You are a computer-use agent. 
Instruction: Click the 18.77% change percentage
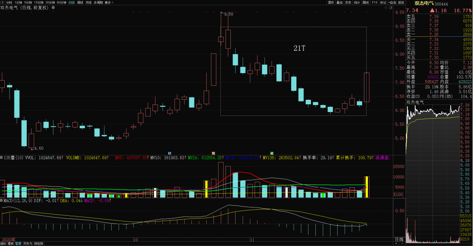coord(463,10)
